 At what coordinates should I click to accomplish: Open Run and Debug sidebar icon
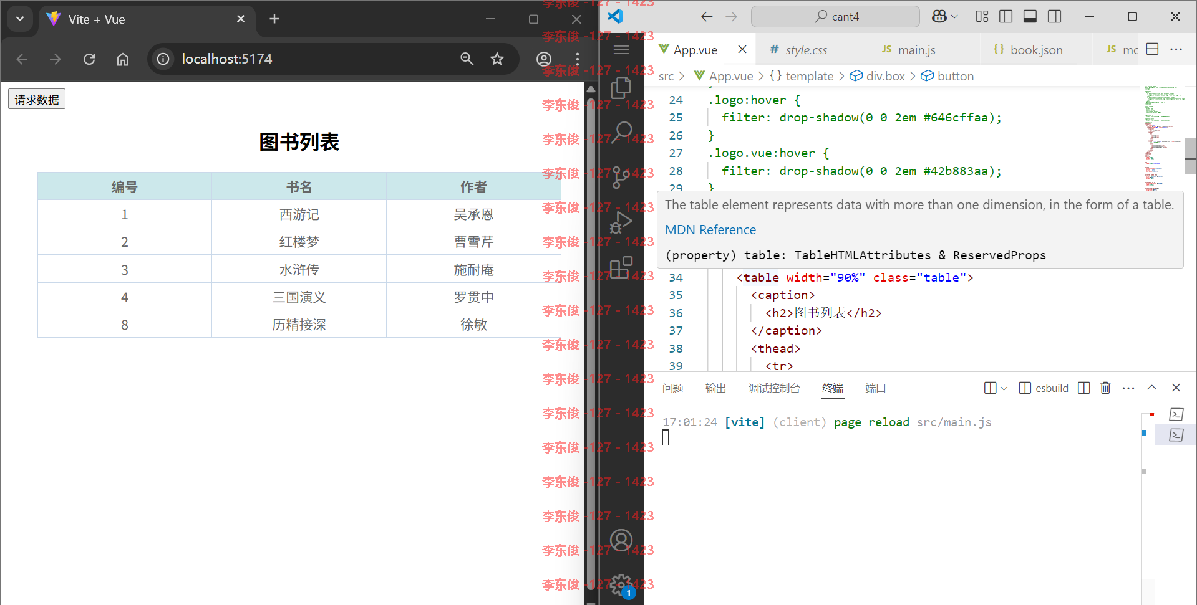pyautogui.click(x=621, y=222)
